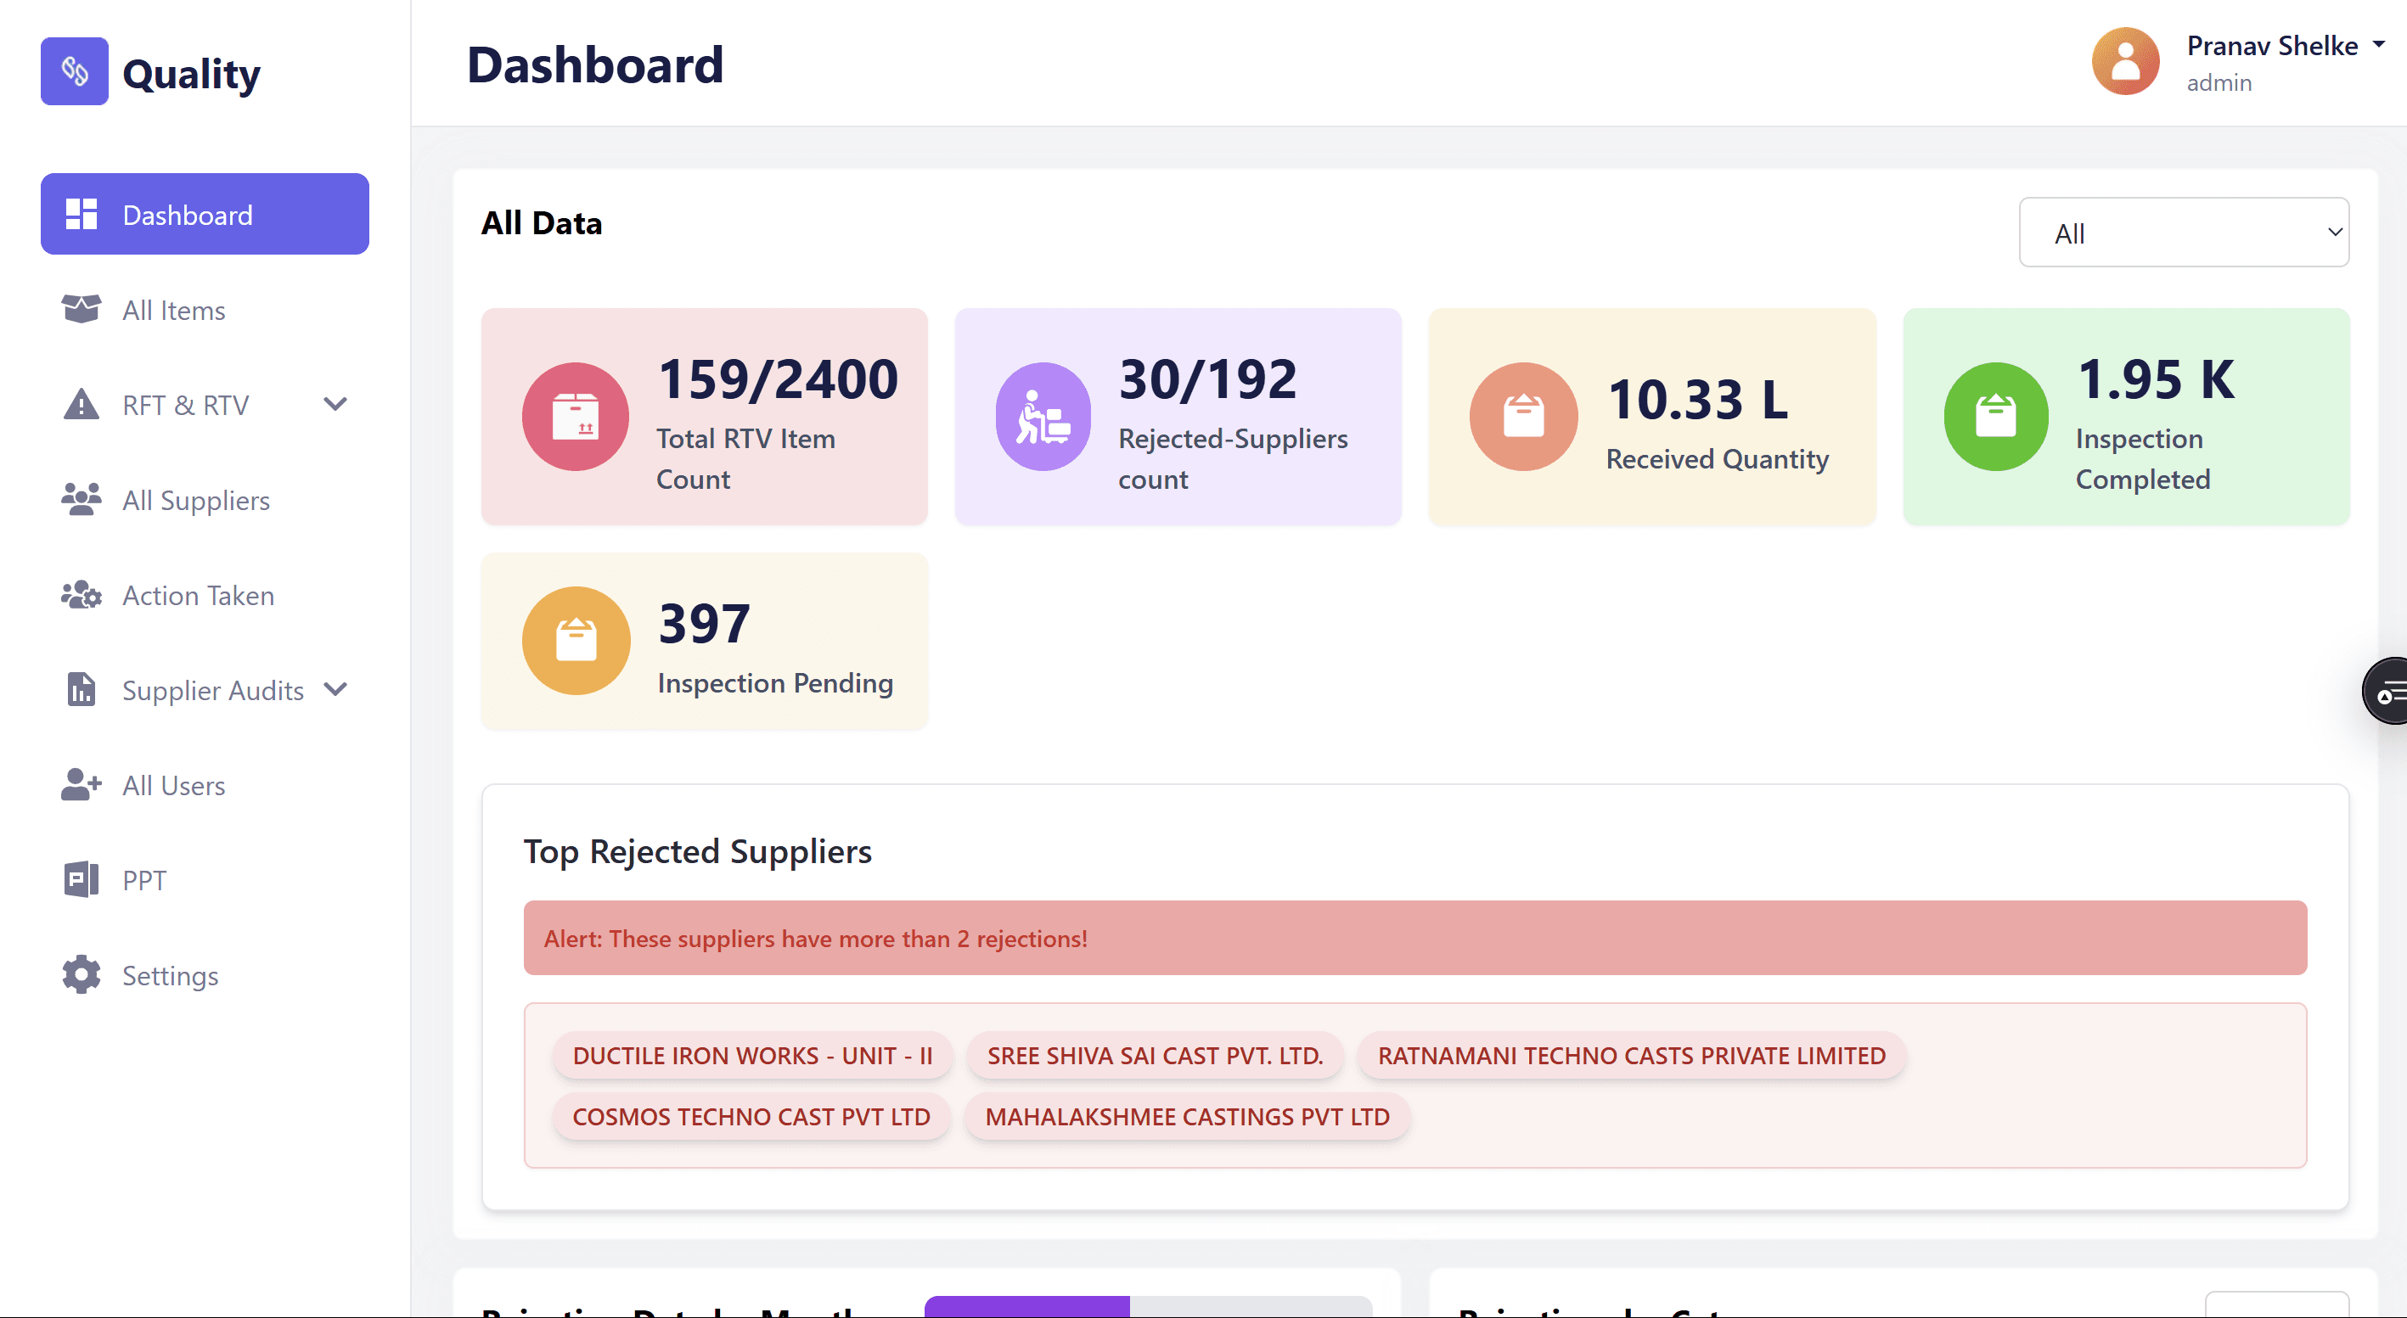Image resolution: width=2407 pixels, height=1318 pixels.
Task: Click the SREE SHIVA SAI CAST PVT. LTD. tag
Action: 1155,1056
